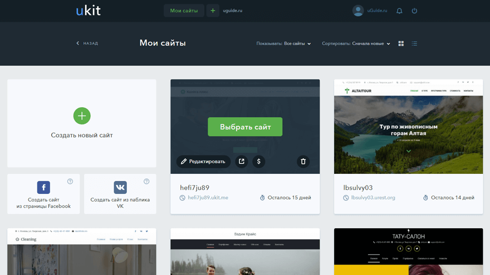
Task: Click the timer icon beside 15 дней
Action: coord(262,198)
